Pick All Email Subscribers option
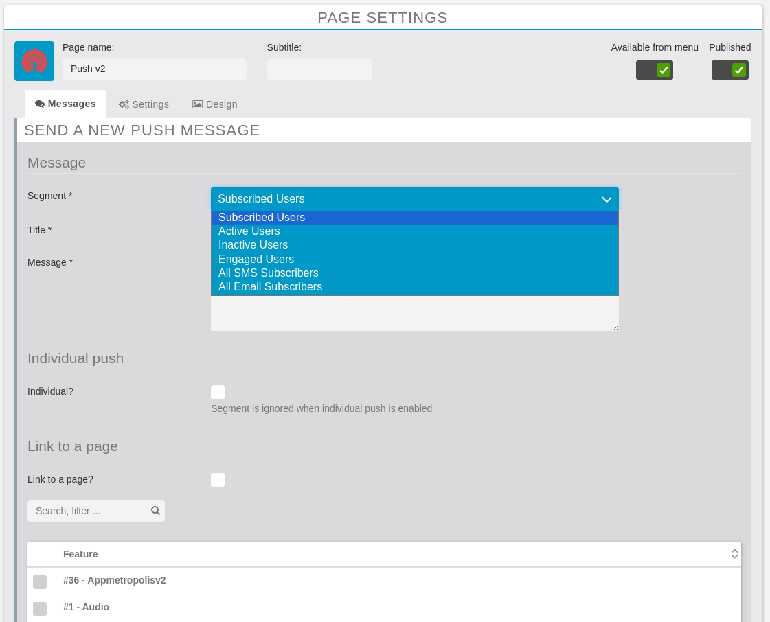The image size is (770, 622). pyautogui.click(x=270, y=287)
